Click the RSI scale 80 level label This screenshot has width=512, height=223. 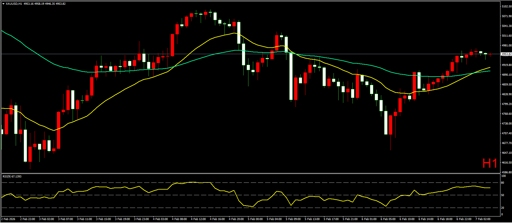[503, 183]
